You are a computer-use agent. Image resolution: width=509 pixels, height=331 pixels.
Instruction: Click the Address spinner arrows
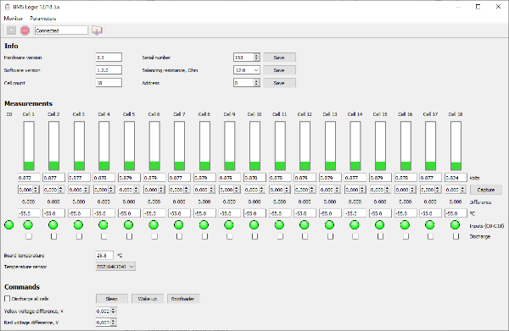point(256,83)
